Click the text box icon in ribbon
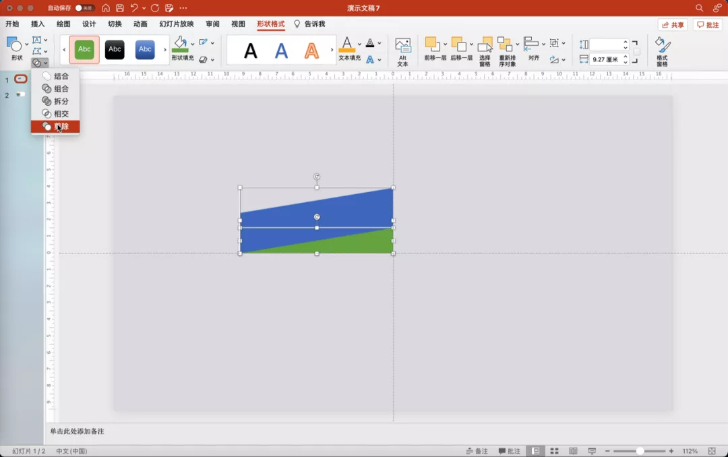The height and width of the screenshot is (457, 728). (x=37, y=40)
